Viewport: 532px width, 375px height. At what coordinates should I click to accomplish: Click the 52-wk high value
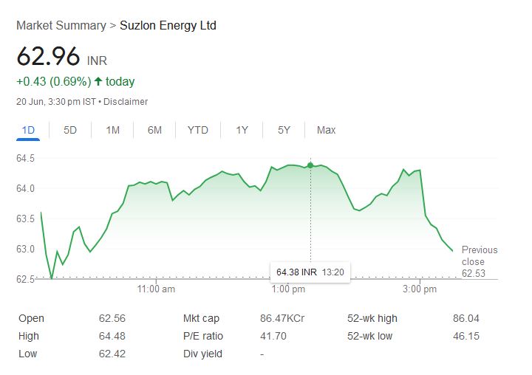point(465,319)
